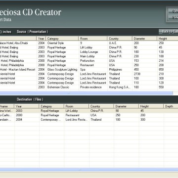Viewport: 178px width, 178px height.
Task: Select Prefunction room cell
Action: click(87, 61)
